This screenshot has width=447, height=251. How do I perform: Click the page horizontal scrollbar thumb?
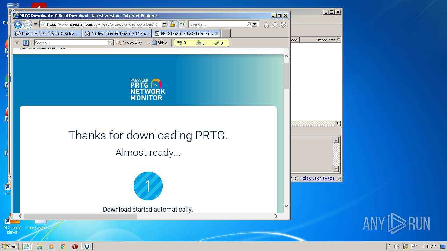pos(80,216)
